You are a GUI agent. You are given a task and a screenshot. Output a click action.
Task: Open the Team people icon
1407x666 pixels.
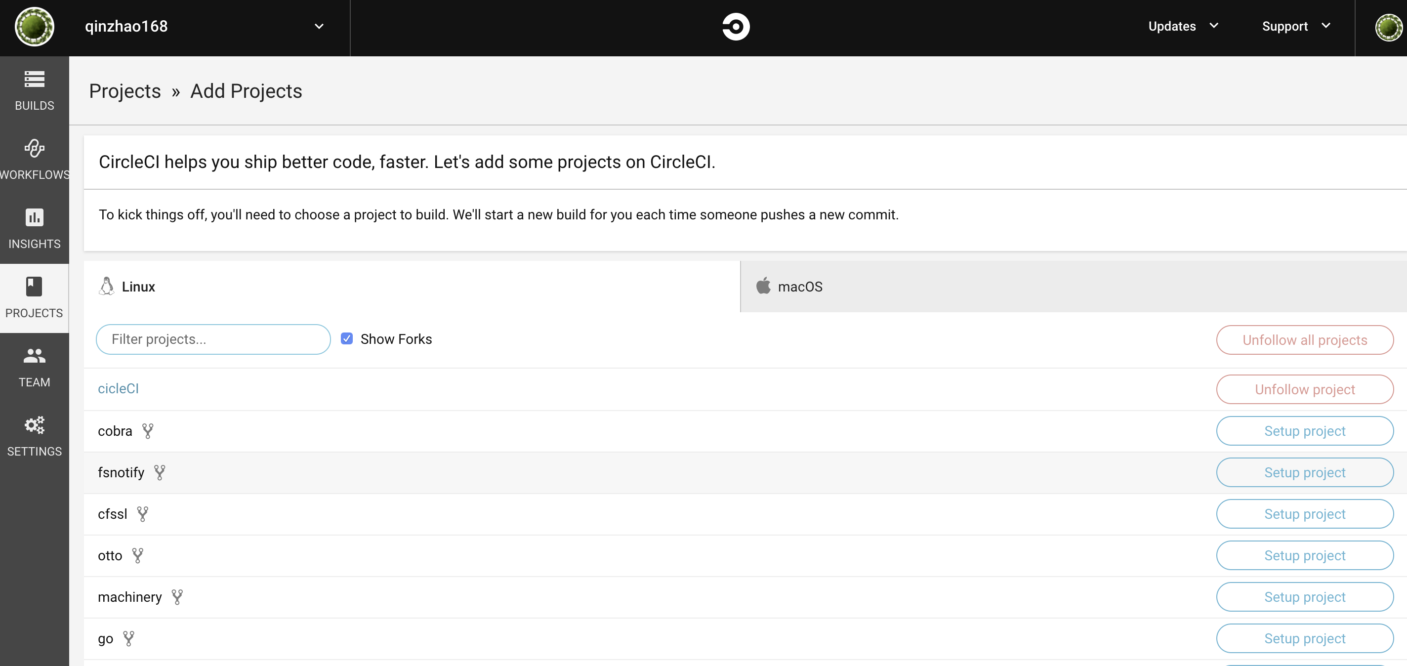(x=35, y=356)
